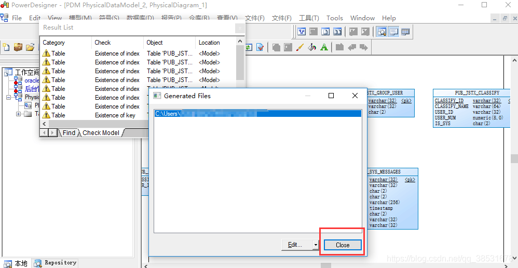The width and height of the screenshot is (518, 268).
Task: Click the diagram vertical scrollbar up arrow
Action: (514, 60)
